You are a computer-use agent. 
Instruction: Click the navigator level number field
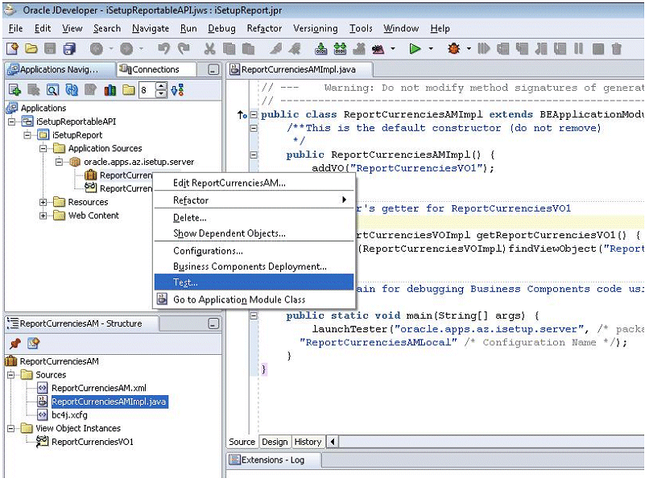(147, 90)
